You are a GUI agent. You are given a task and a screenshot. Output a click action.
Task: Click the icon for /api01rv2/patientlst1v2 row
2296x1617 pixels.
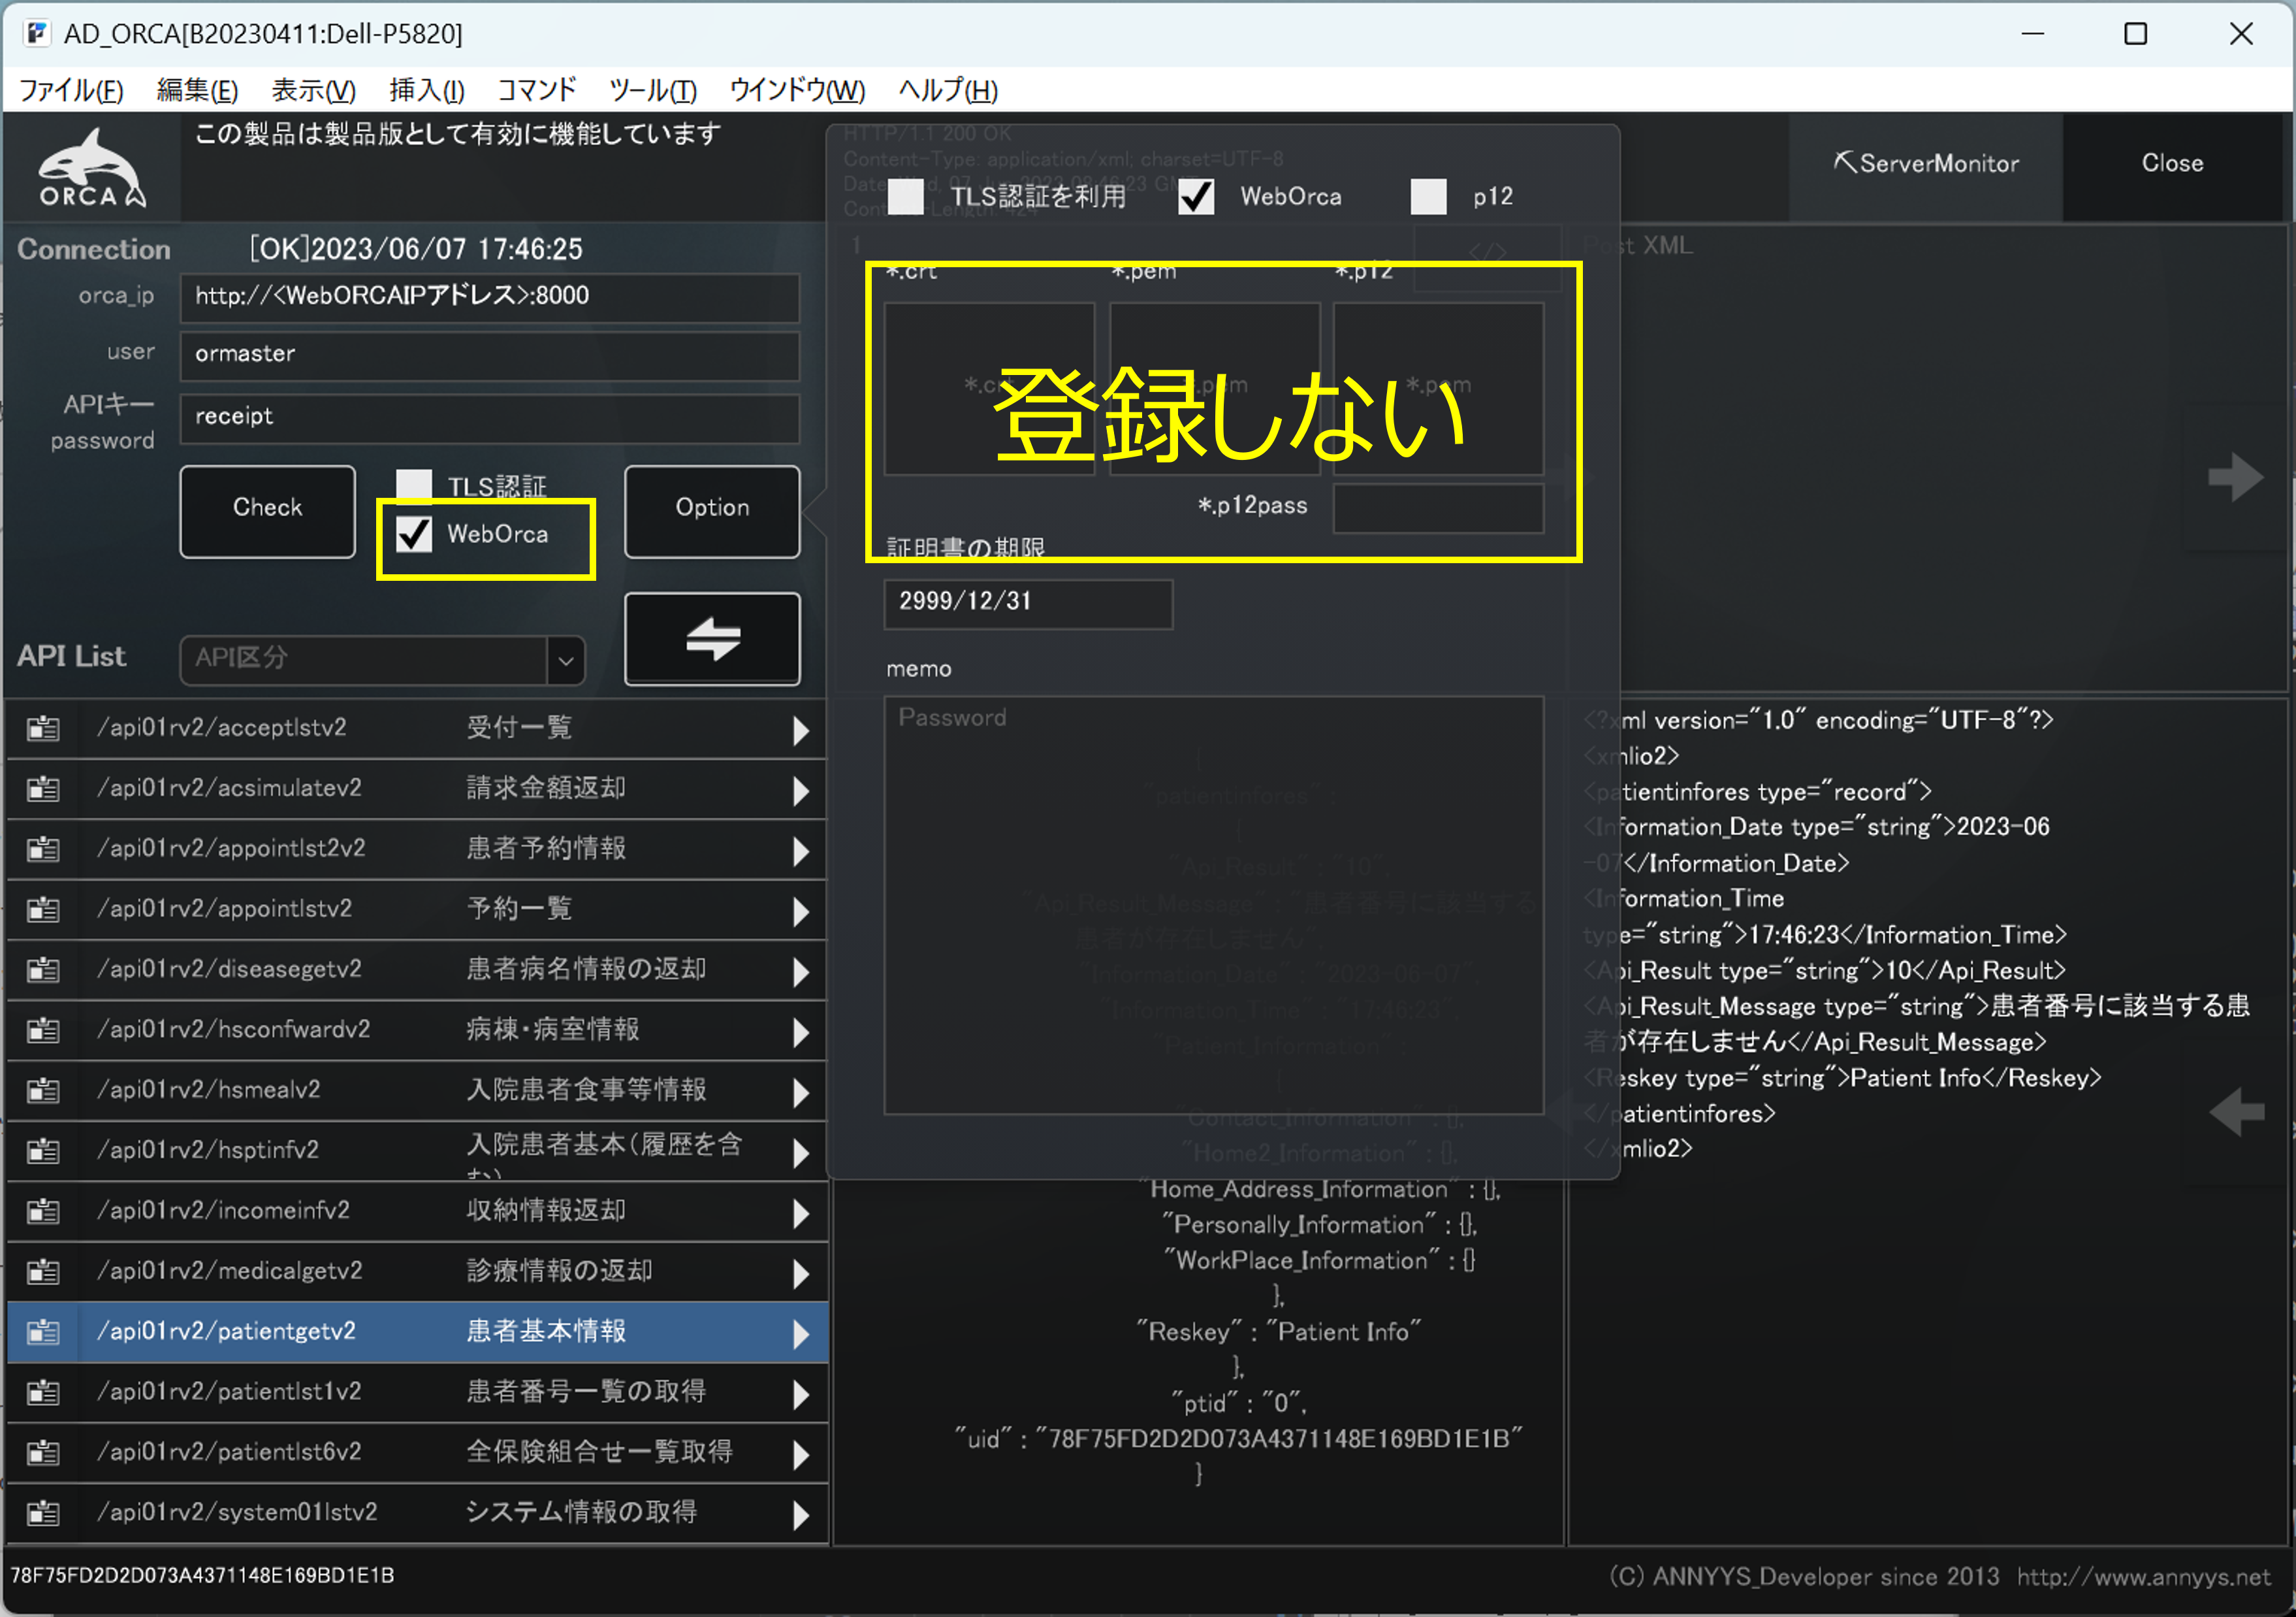click(x=43, y=1392)
